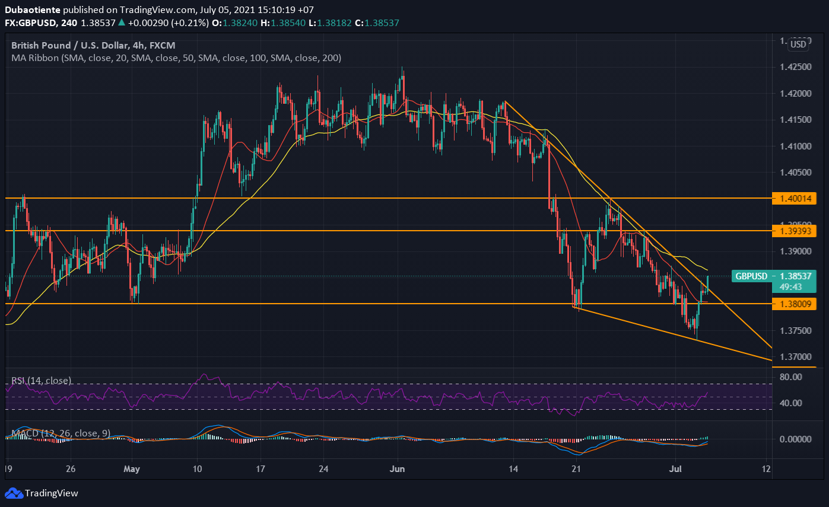The image size is (829, 507).
Task: Click the TradingView logo icon
Action: tap(13, 493)
